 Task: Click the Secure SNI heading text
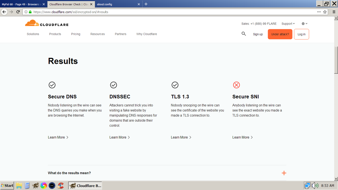coord(246,97)
